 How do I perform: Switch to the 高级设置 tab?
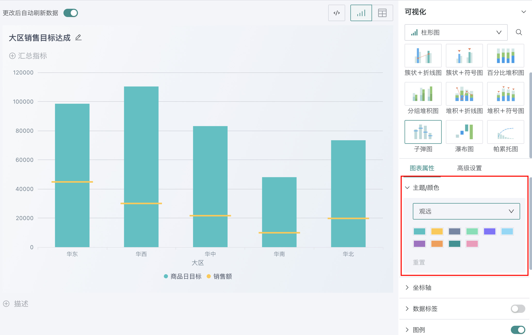(469, 168)
